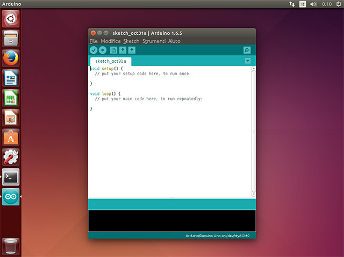Click inside the black console output area
344x257 pixels.
coord(172,221)
